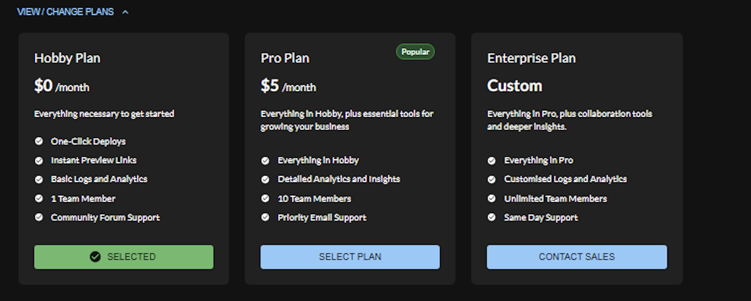Click the check icon beside Everything in Pro
The image size is (751, 301).
click(491, 160)
